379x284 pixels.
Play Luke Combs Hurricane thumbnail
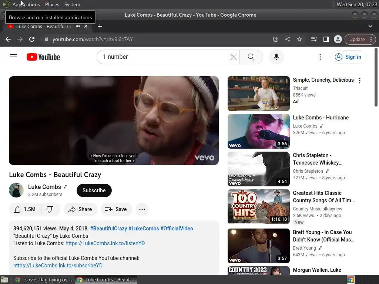coord(259,131)
